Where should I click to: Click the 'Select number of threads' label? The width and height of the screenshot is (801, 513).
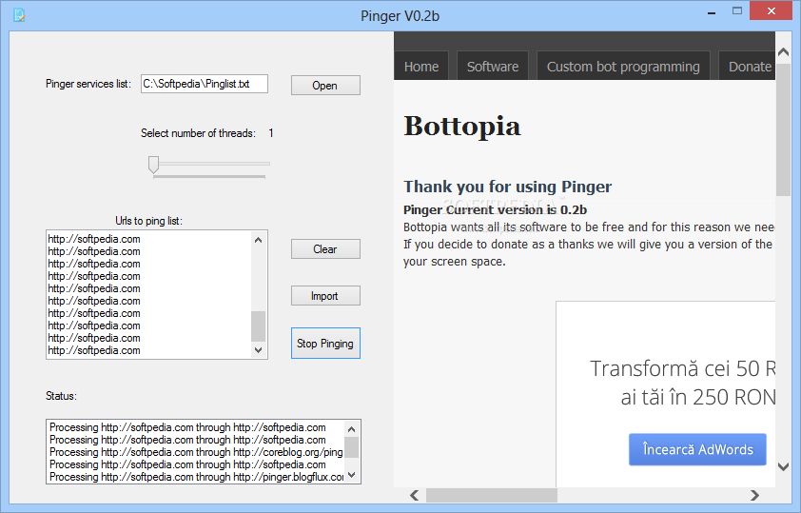pyautogui.click(x=198, y=133)
